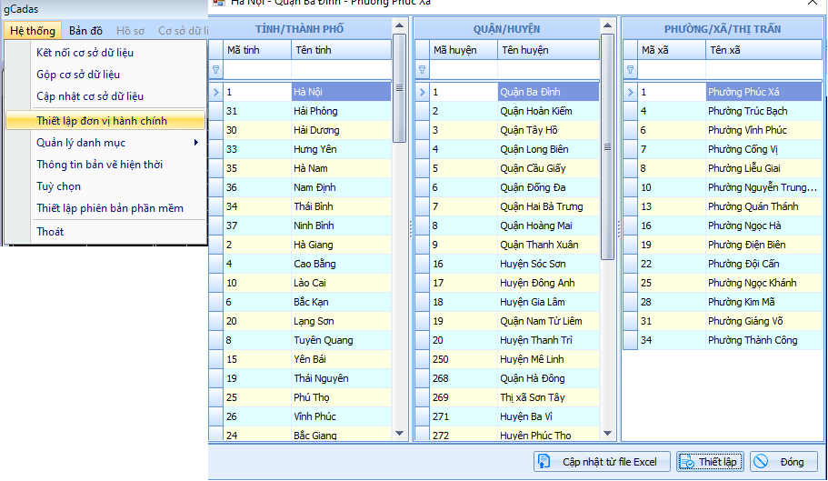Viewport: 828px width, 481px height.
Task: Close the administrative unit dialog window
Action: (x=812, y=3)
